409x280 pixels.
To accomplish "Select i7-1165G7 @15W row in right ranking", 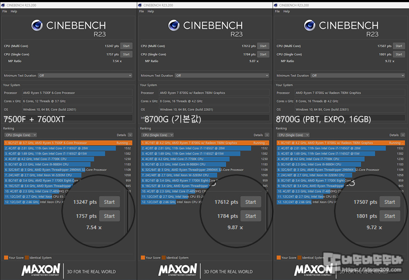I will pos(341,154).
